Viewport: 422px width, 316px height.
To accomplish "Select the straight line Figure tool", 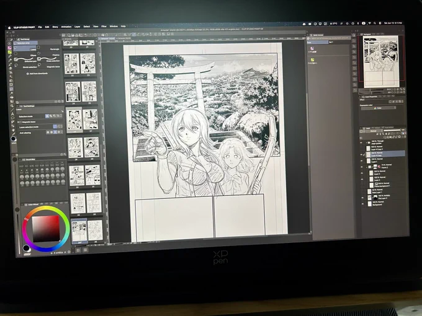I will point(12,110).
